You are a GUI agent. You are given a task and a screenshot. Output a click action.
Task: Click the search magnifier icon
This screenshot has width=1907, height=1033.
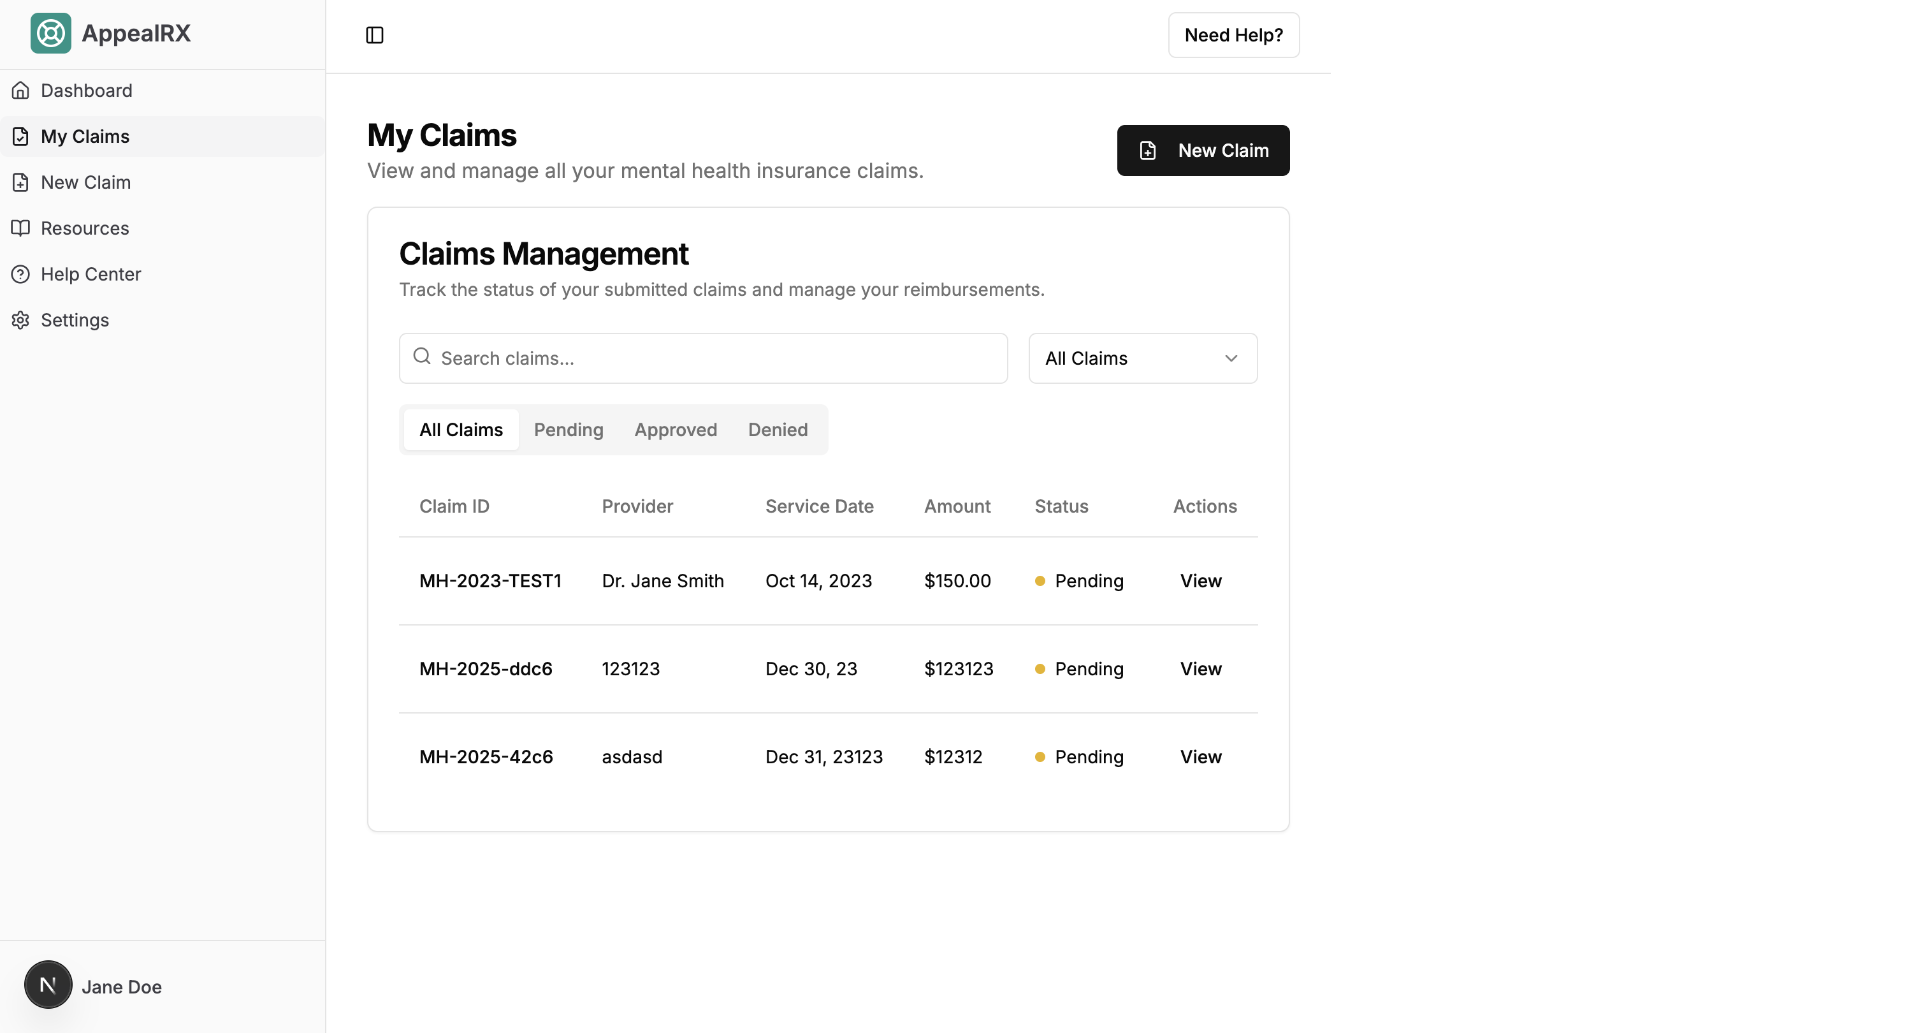click(x=422, y=357)
